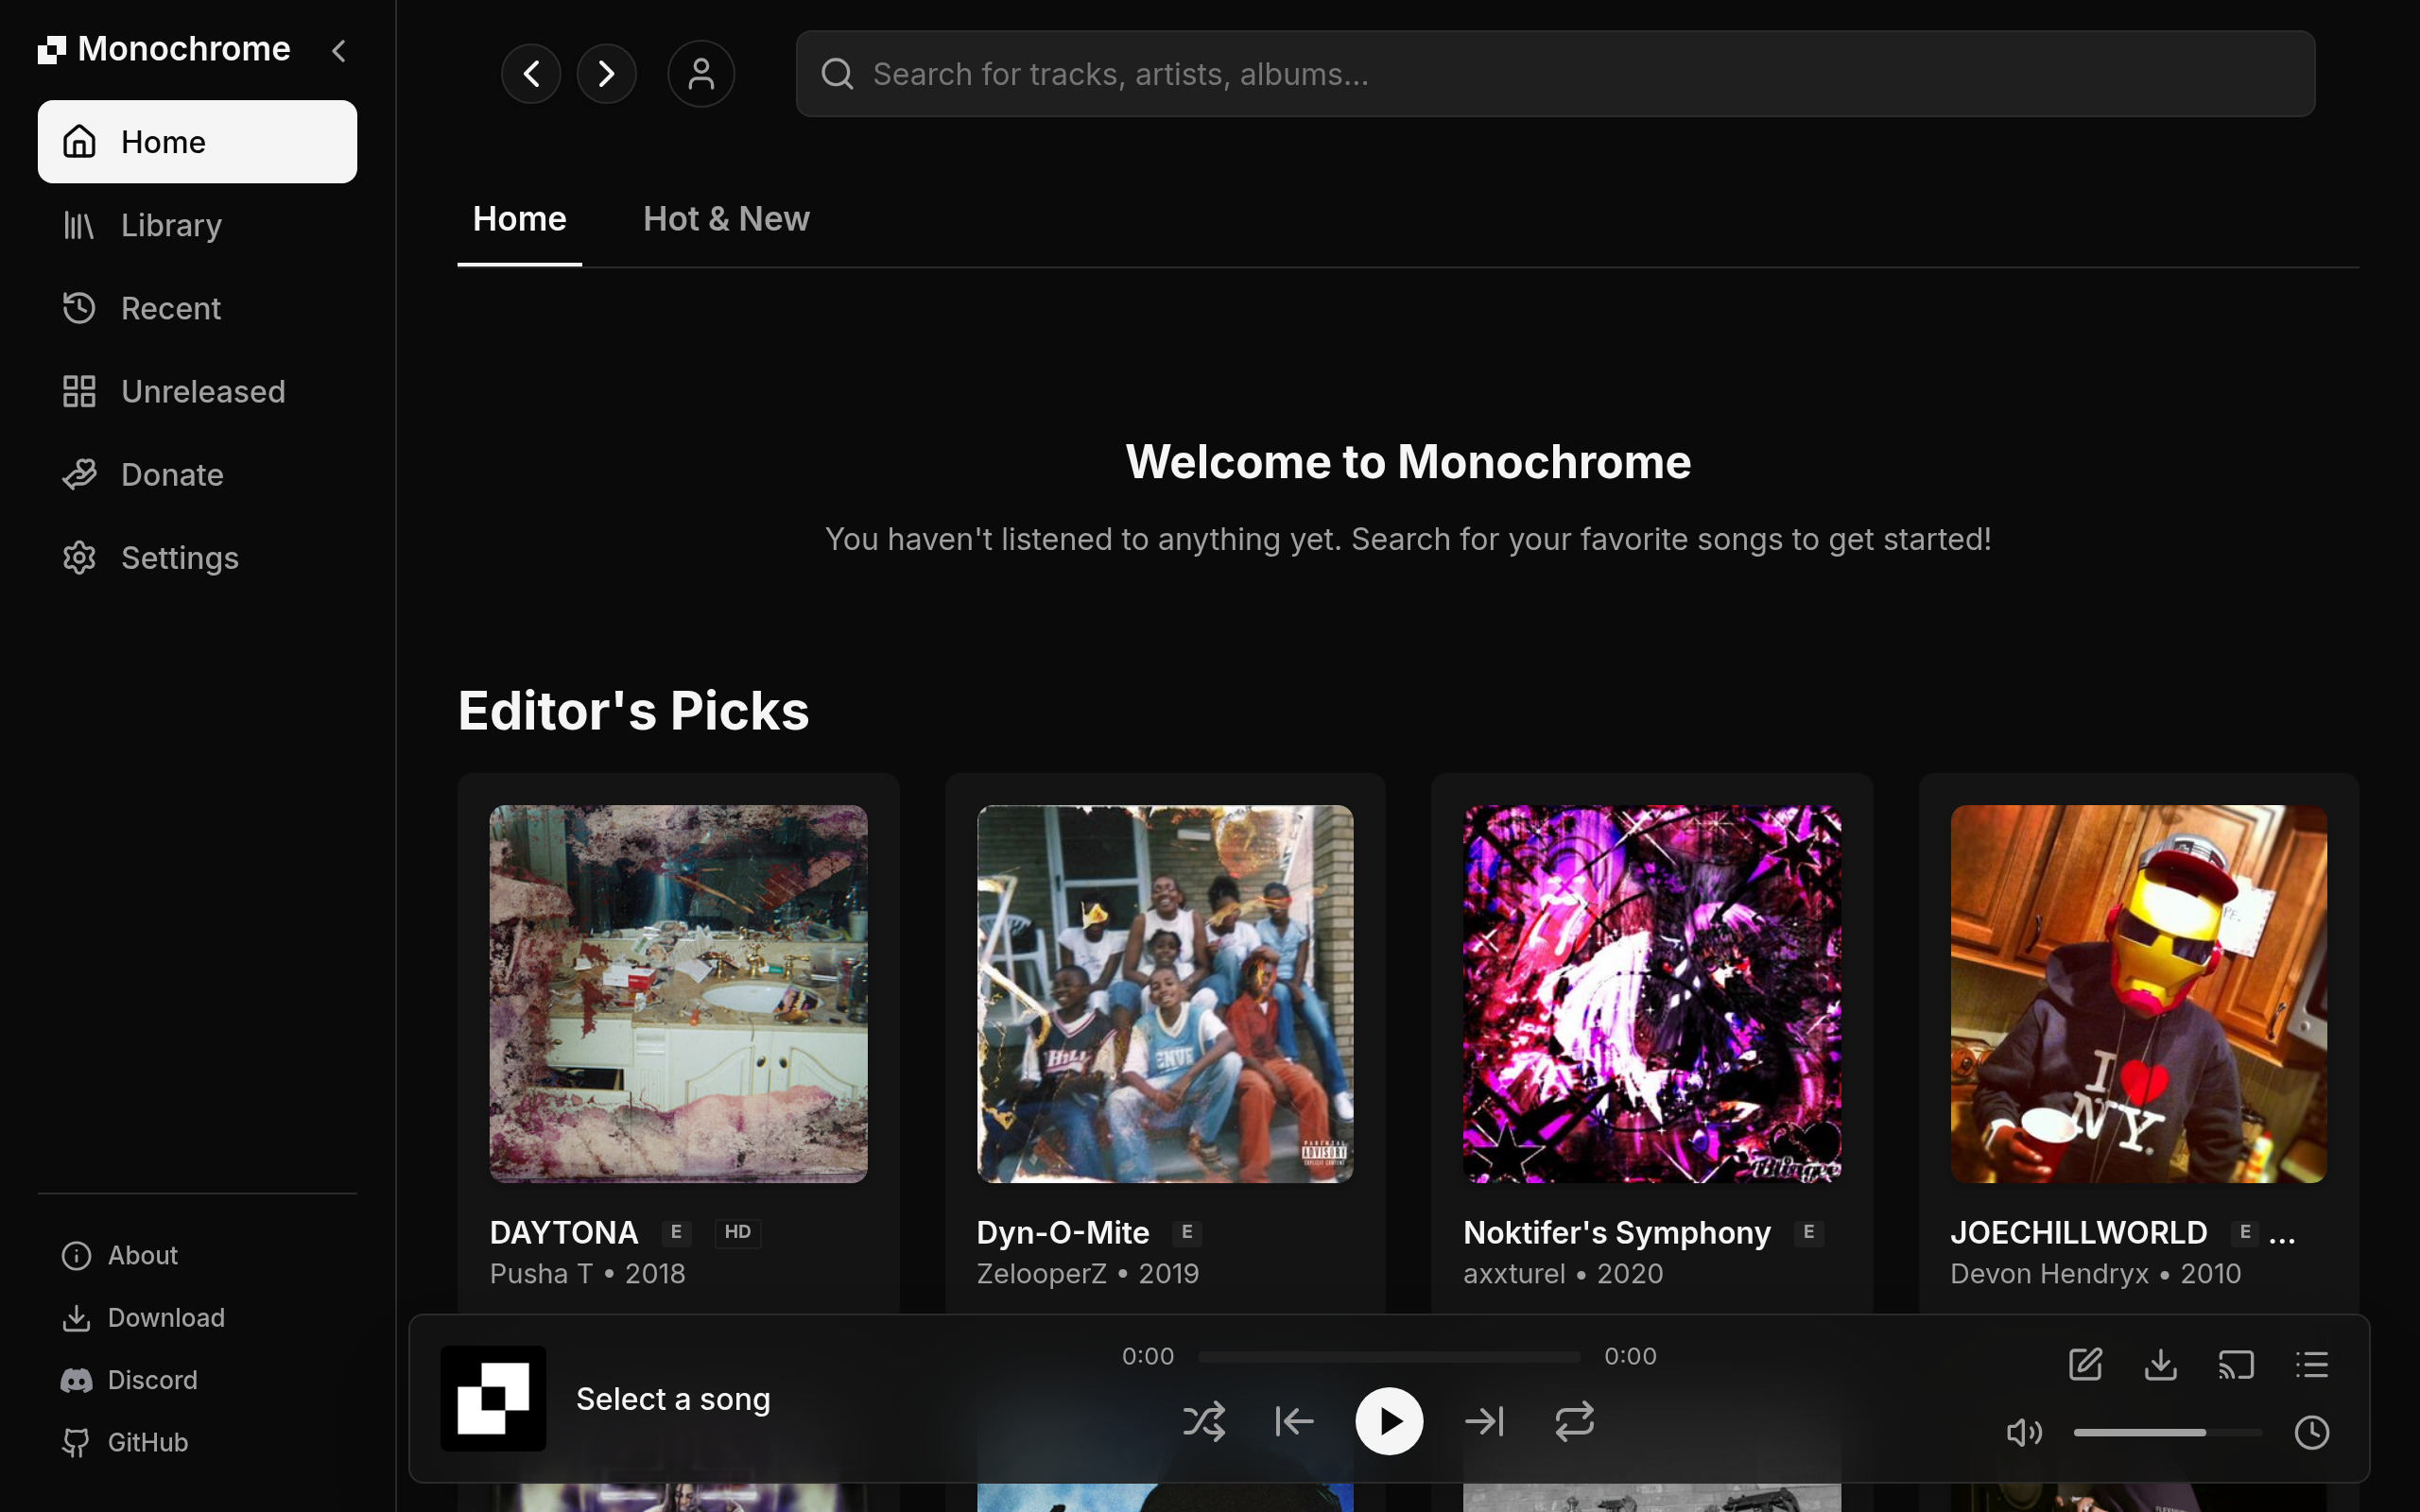Click the playback progress bar

(1389, 1357)
